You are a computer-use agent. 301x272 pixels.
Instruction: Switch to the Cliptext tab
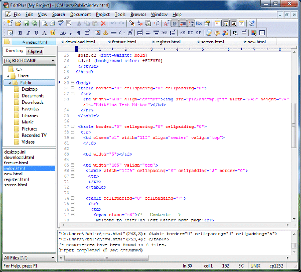pyautogui.click(x=35, y=51)
